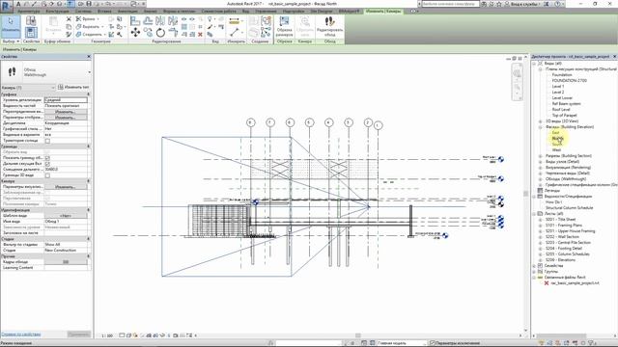The height and width of the screenshot is (347, 618).
Task: Click the Cut to clipboard scissors icon
Action: tap(69, 19)
